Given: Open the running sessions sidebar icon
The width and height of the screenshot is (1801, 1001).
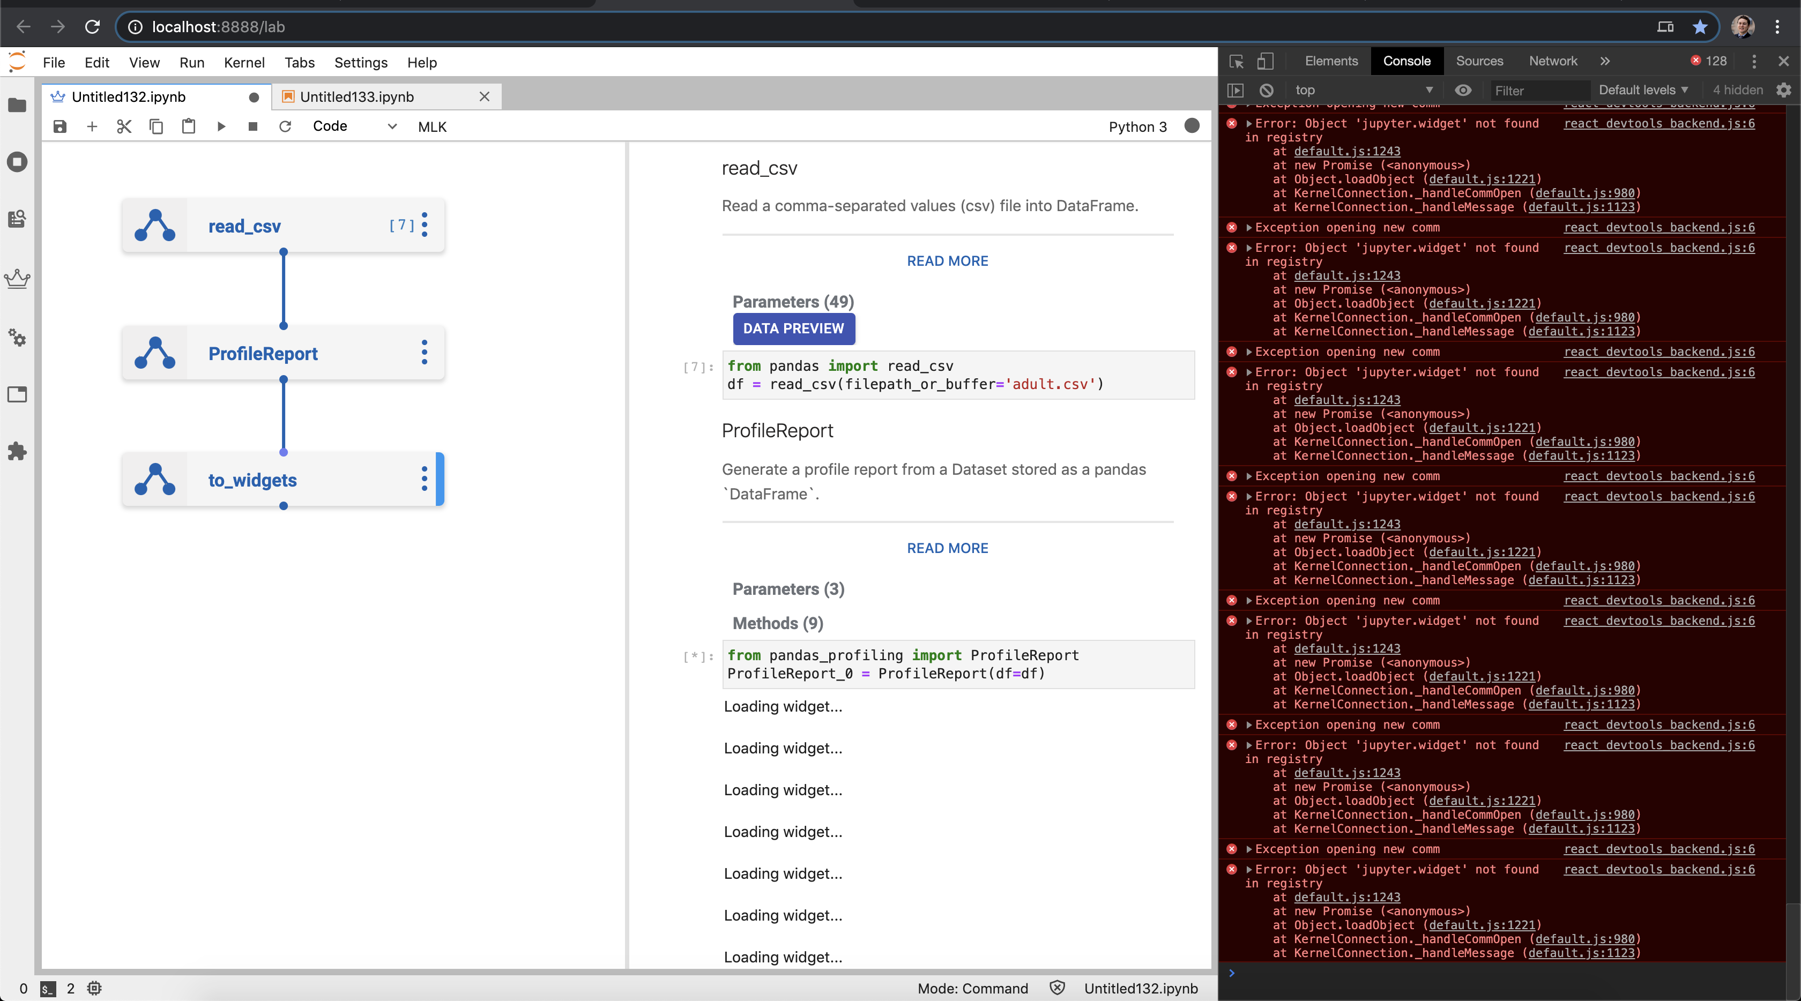Looking at the screenshot, I should click(17, 162).
